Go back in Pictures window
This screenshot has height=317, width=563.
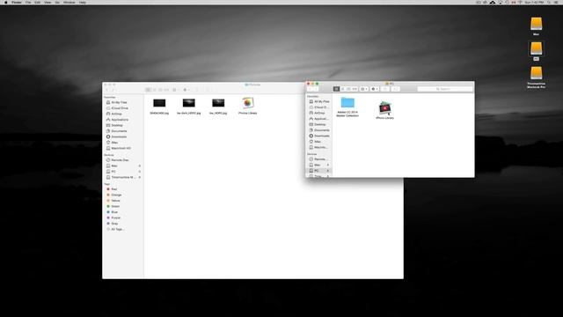coord(106,90)
